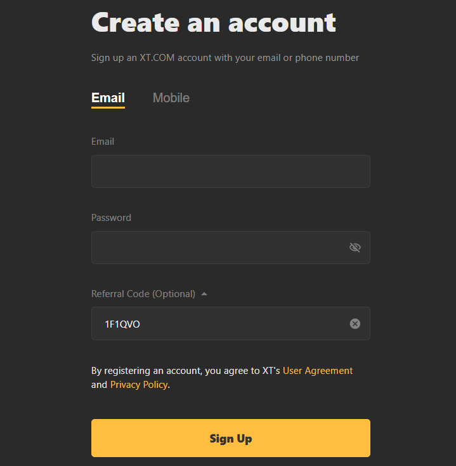Click the Email field label
The width and height of the screenshot is (456, 466).
(103, 142)
